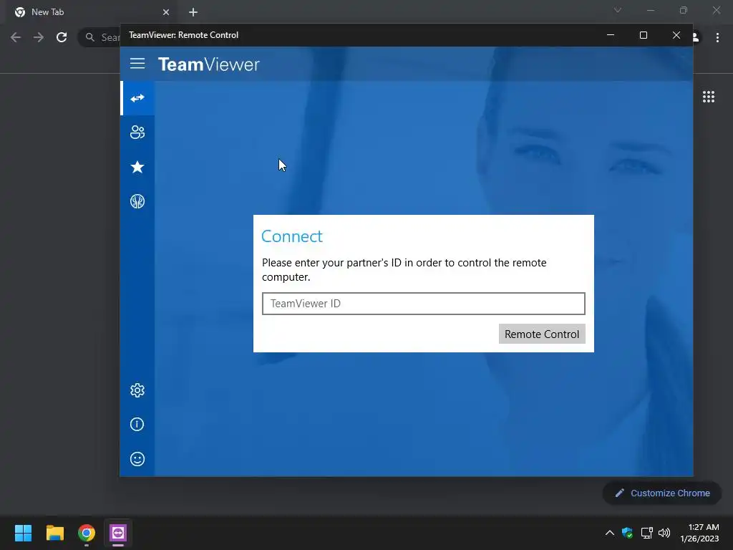Open a new Chrome tab with plus button
Screen dimensions: 733x550
pos(193,12)
